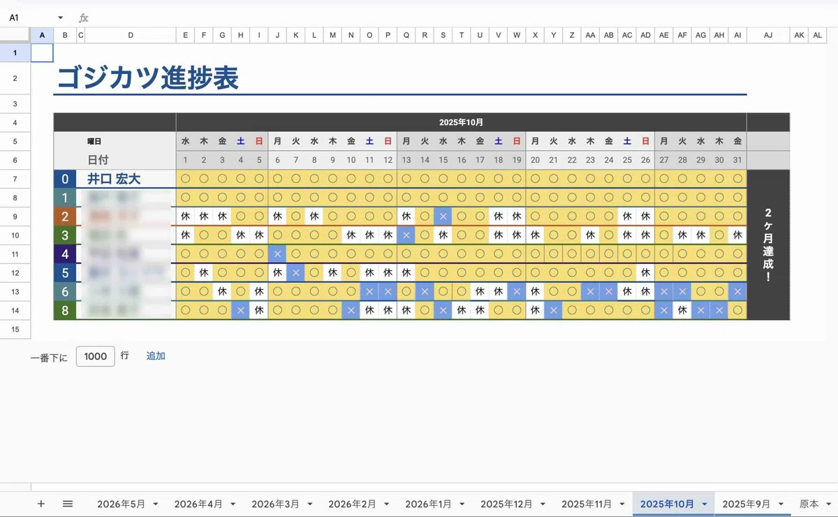The height and width of the screenshot is (517, 838).
Task: Open the 2025年11月 tab dropdown arrow
Action: 621,504
